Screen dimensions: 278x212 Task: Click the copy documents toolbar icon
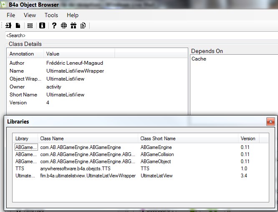[x=83, y=26]
